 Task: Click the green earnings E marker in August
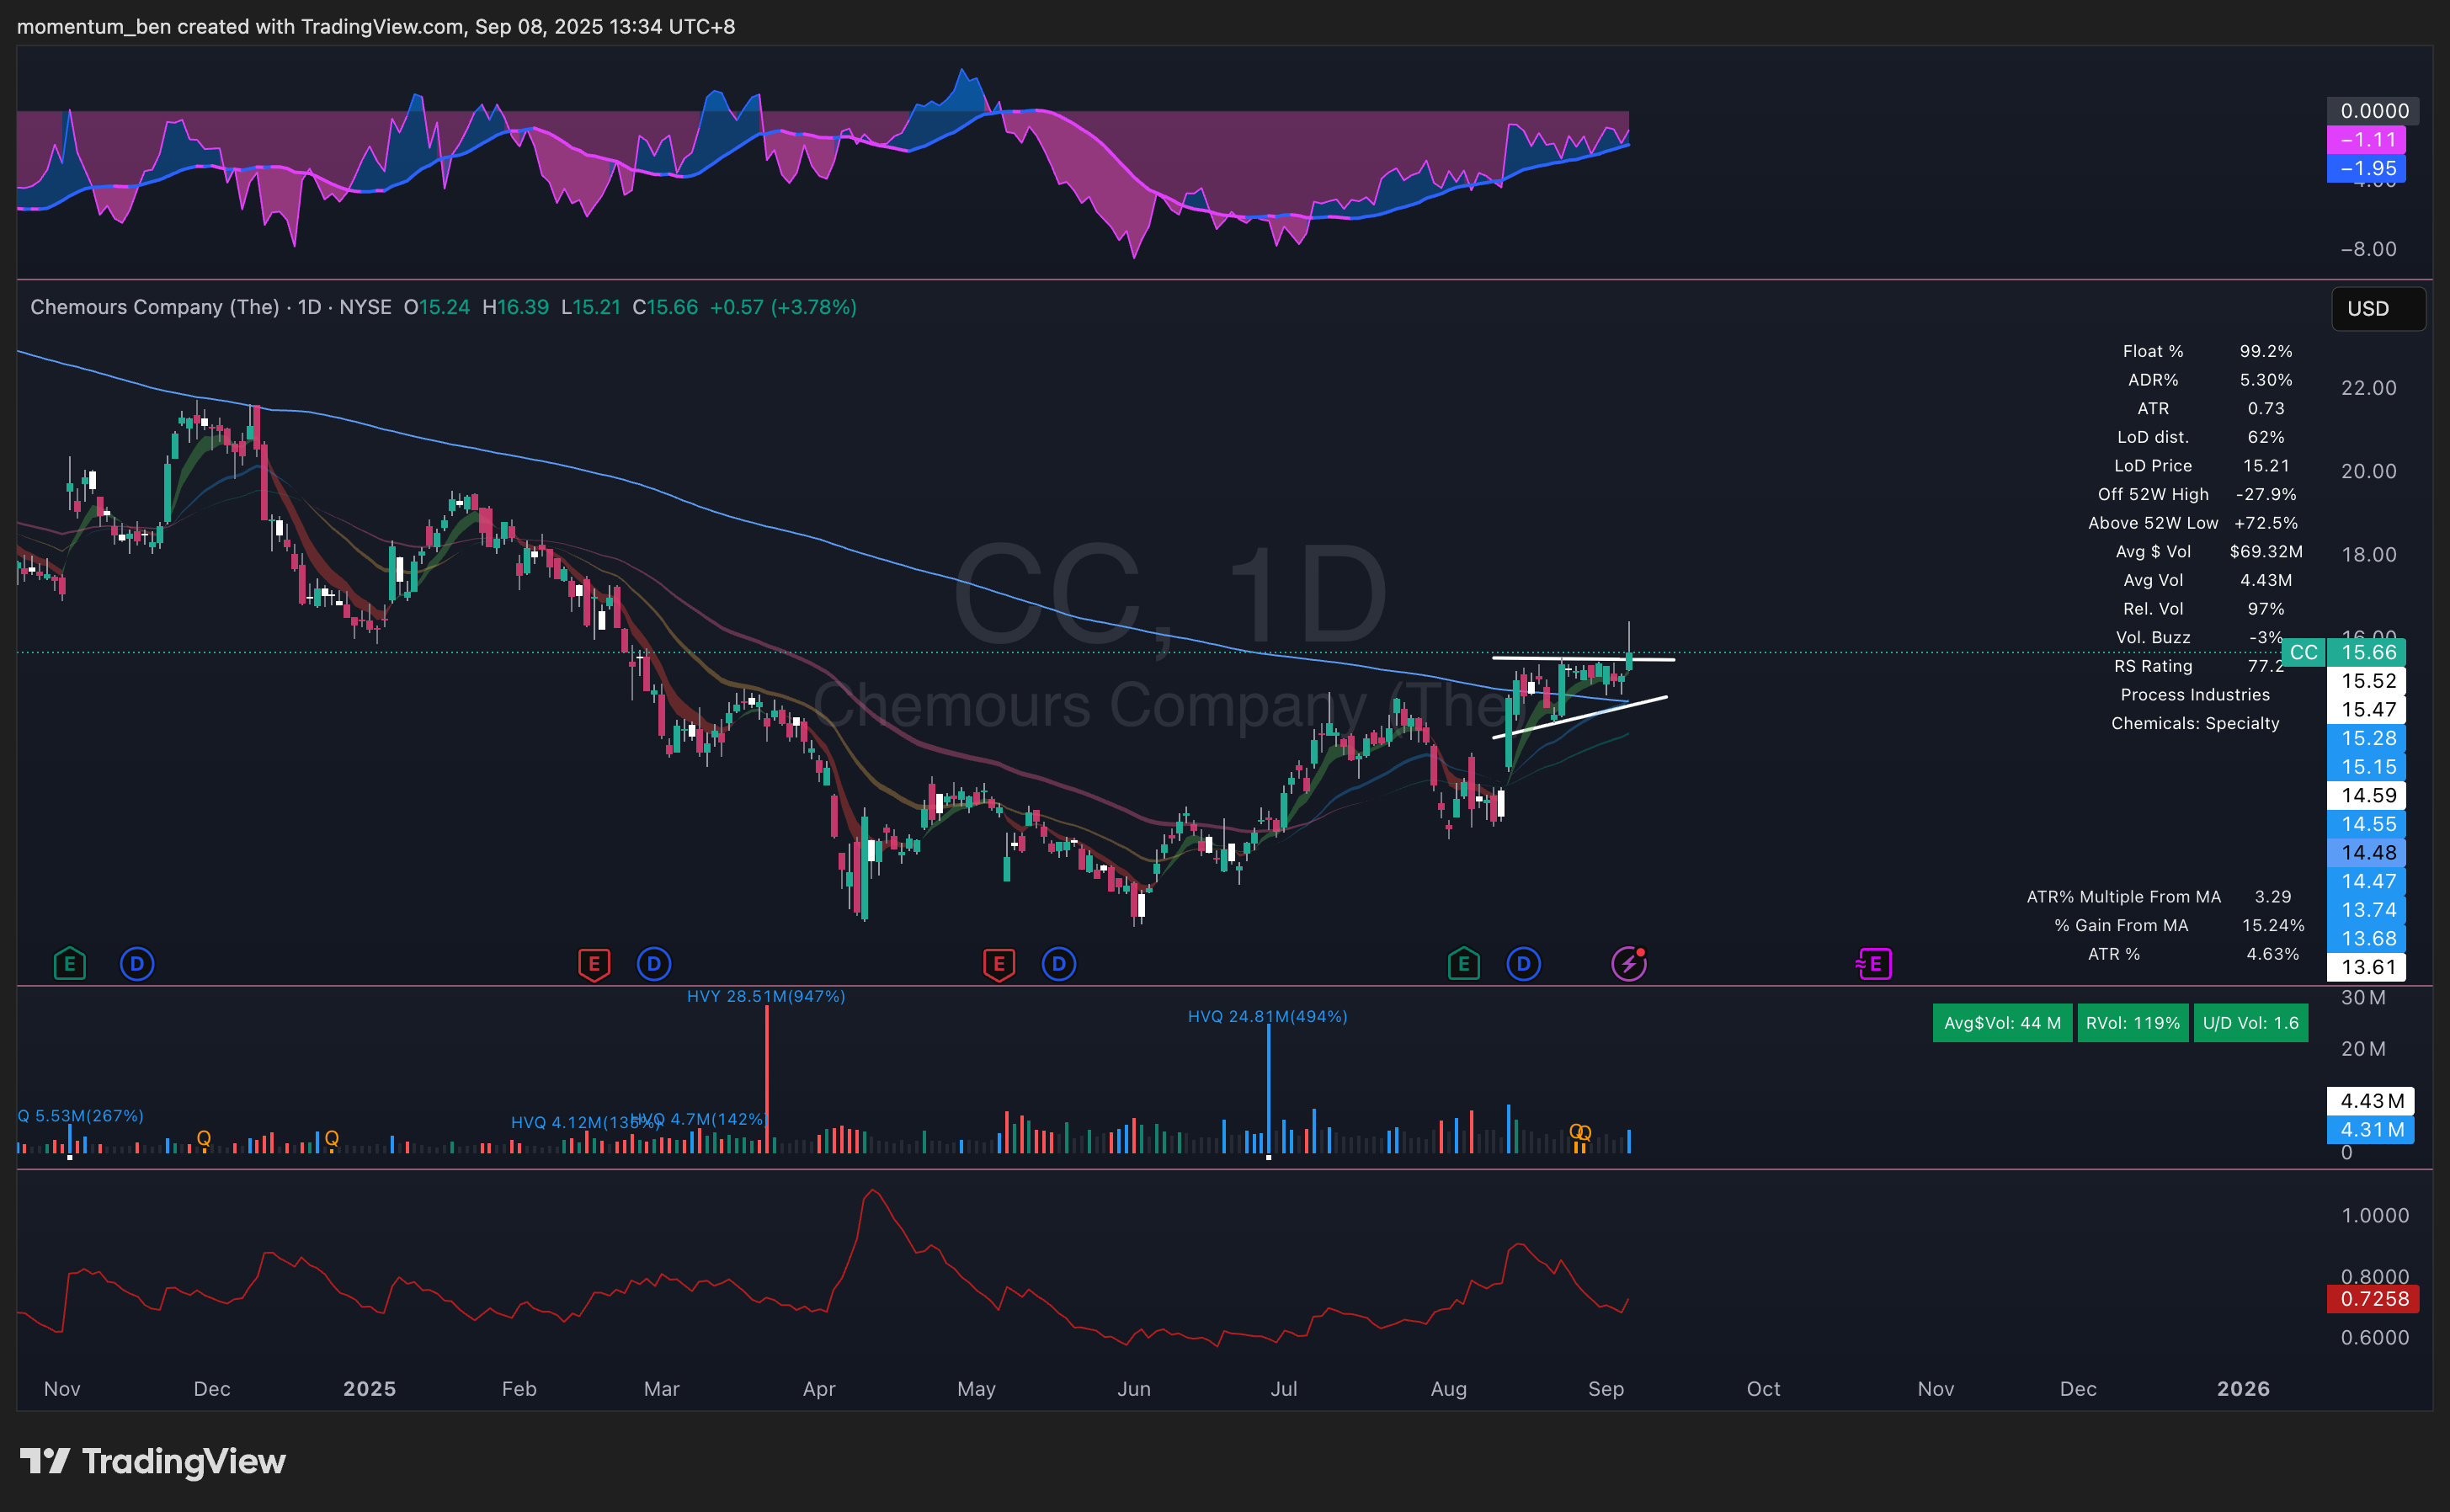[x=1464, y=964]
